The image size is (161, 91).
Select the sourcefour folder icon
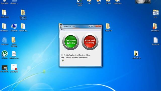coord(155,27)
